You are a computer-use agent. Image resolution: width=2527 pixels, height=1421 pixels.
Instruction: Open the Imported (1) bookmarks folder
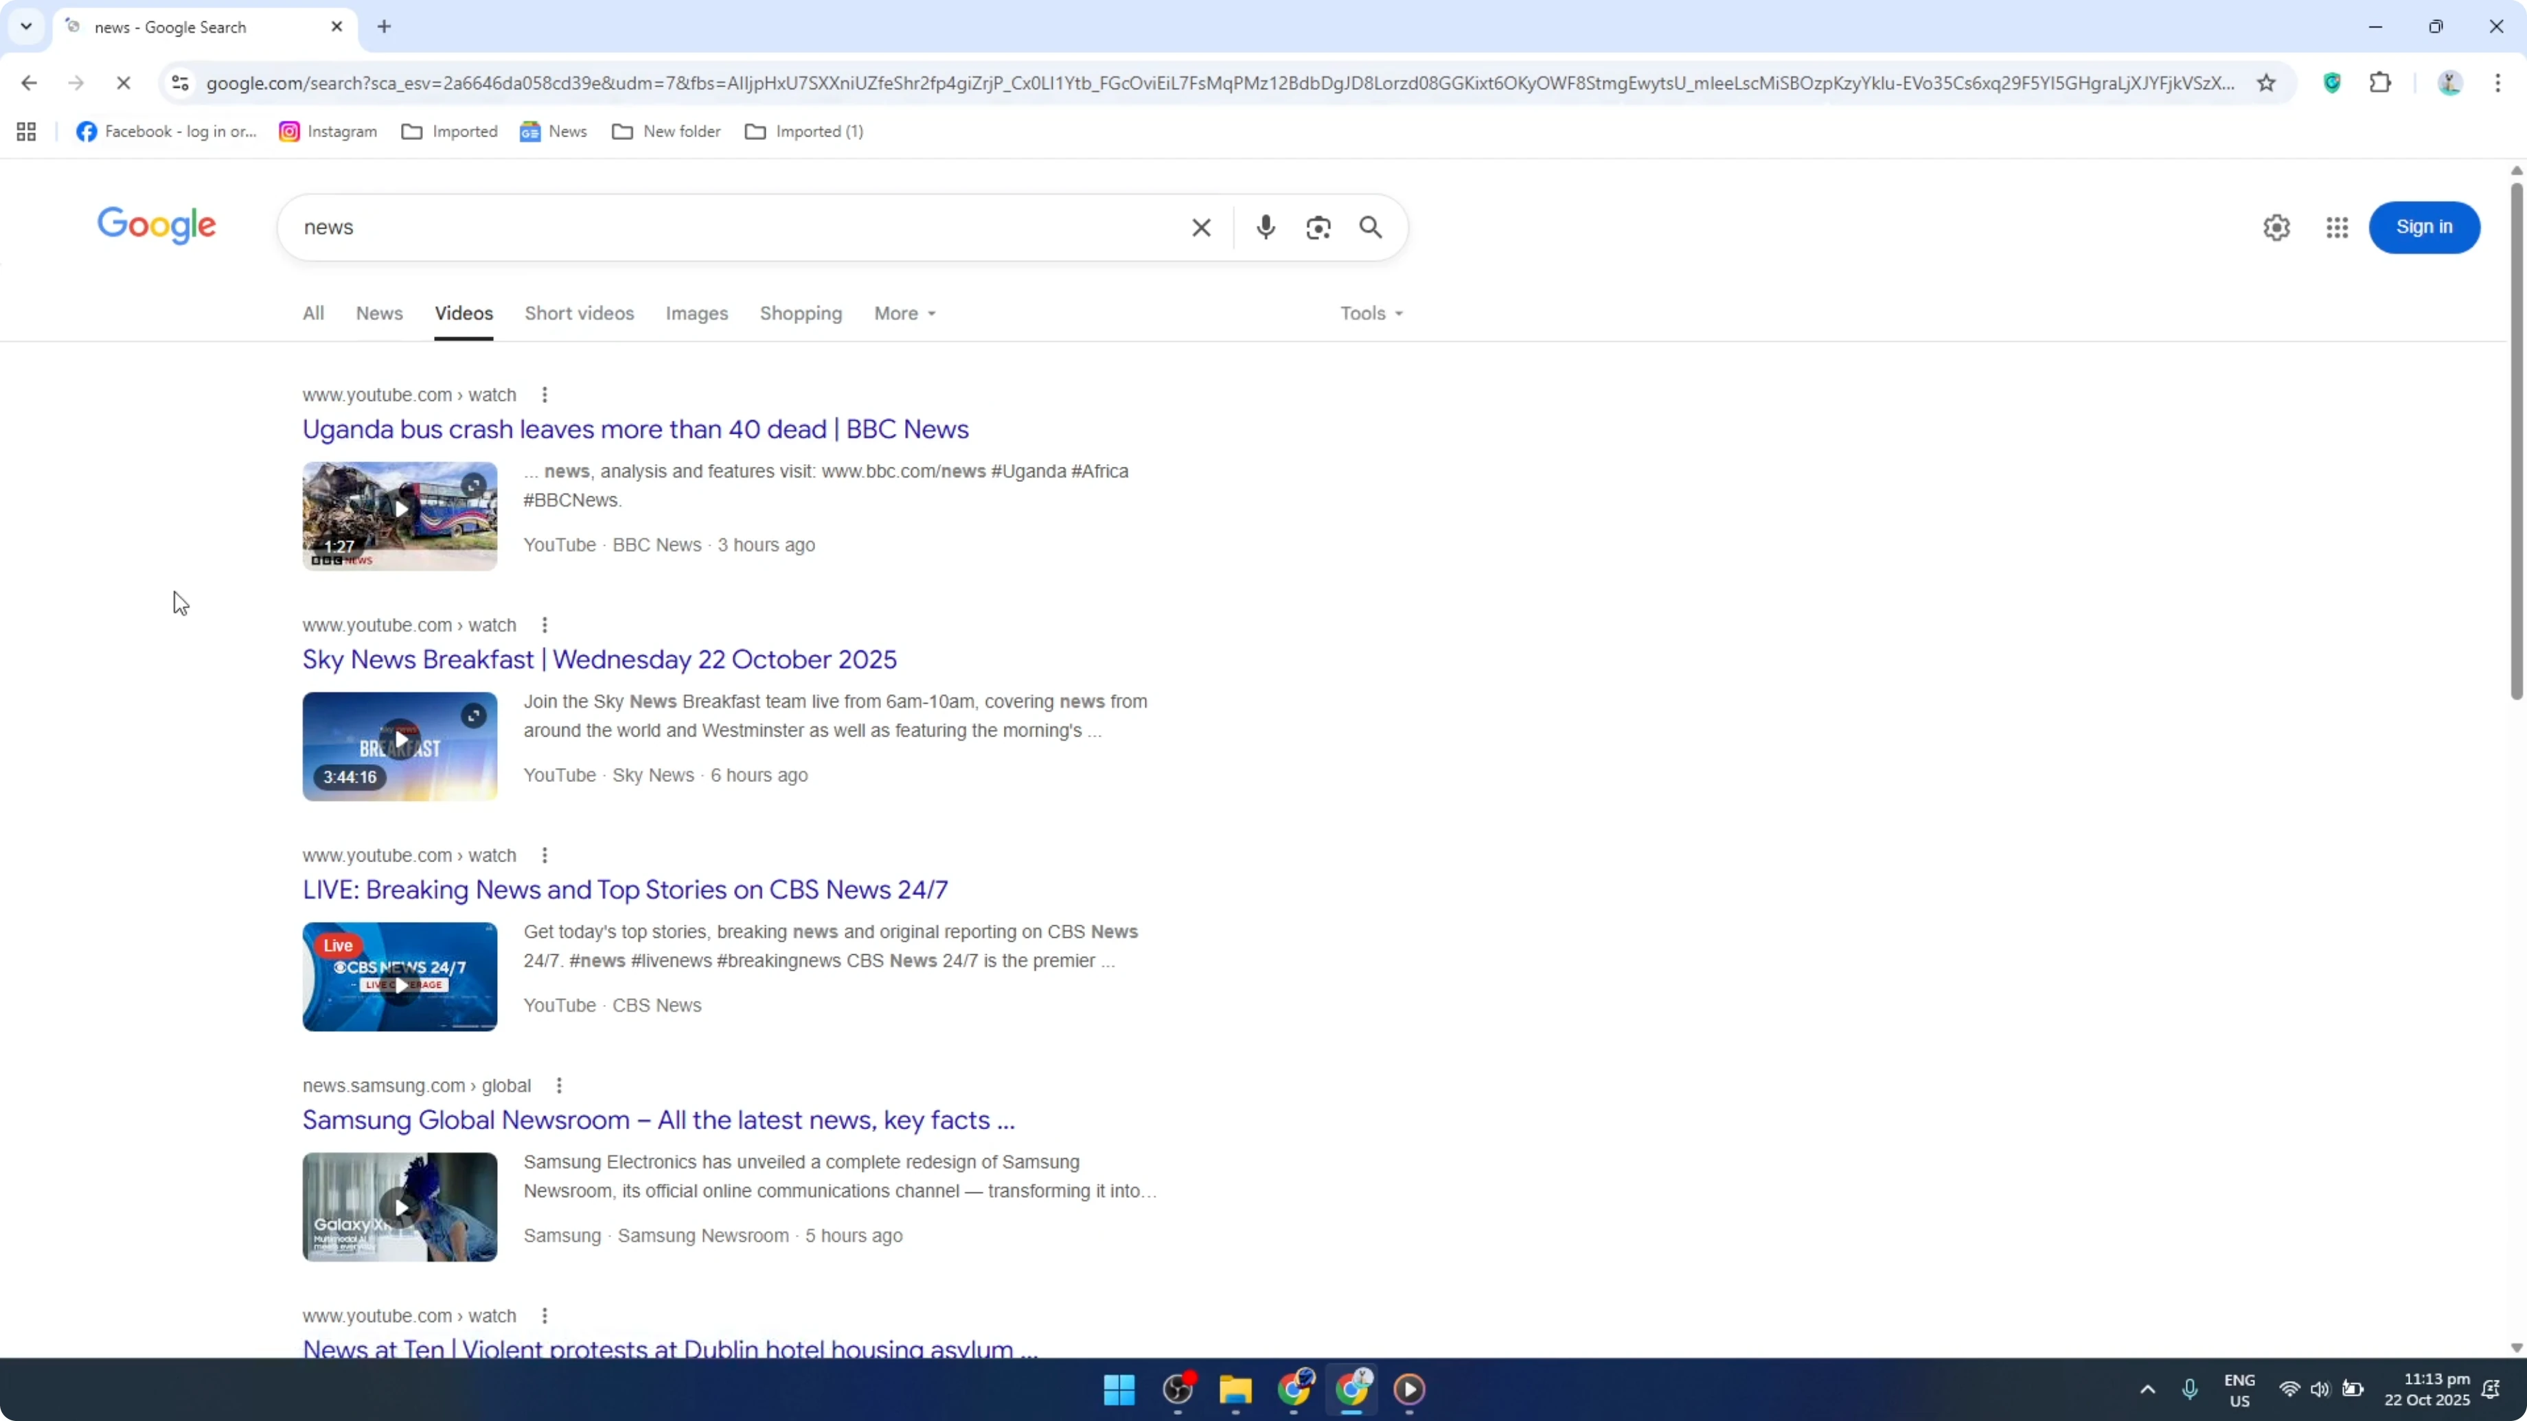point(804,131)
